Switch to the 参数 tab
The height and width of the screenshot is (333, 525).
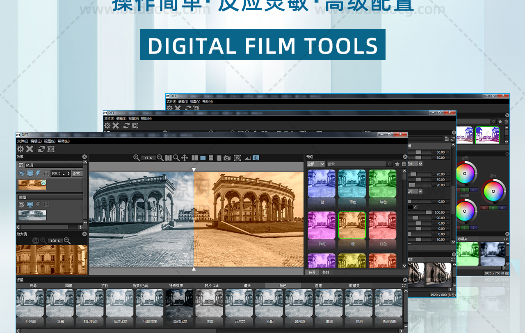[x=326, y=272]
